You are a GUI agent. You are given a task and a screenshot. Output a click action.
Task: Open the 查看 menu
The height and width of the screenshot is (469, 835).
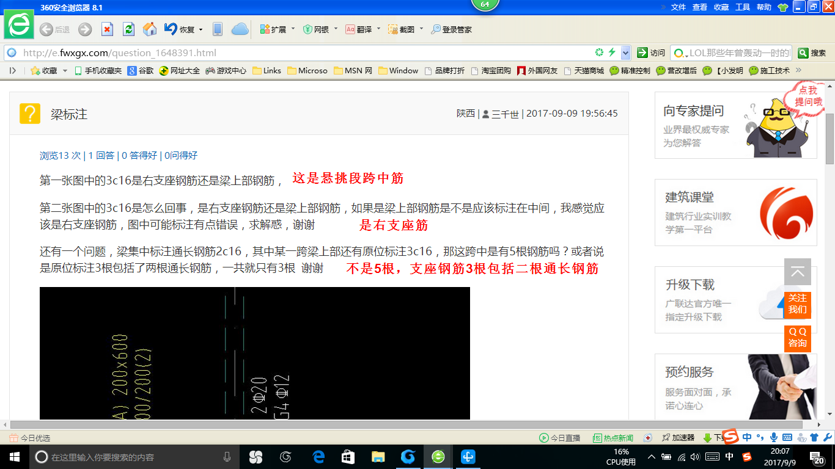[x=700, y=7]
